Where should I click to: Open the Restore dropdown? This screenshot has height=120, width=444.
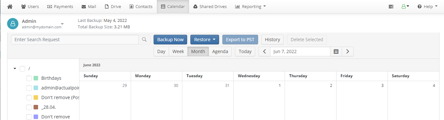[205, 40]
